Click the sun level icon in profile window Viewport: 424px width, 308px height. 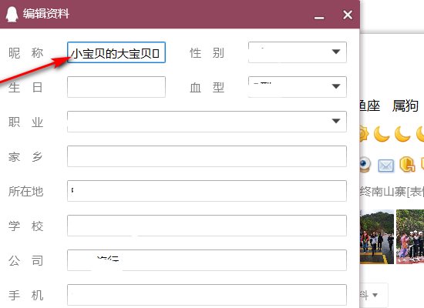coord(364,134)
